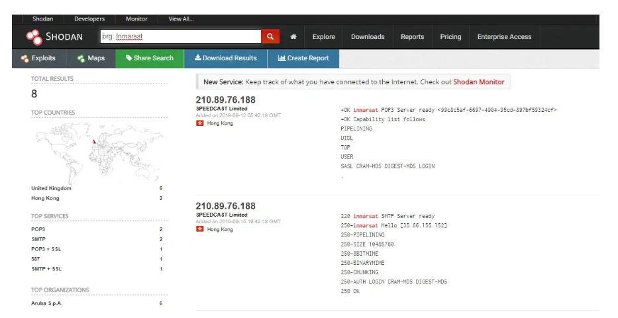Follow the Shodan Monitor link
Screen dimensions: 618x318
[478, 82]
